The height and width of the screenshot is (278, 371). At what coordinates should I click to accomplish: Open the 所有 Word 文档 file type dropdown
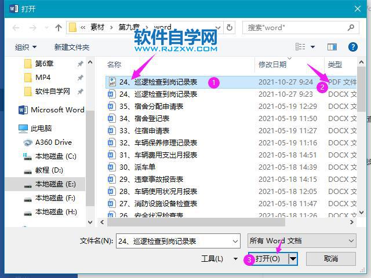pyautogui.click(x=302, y=241)
